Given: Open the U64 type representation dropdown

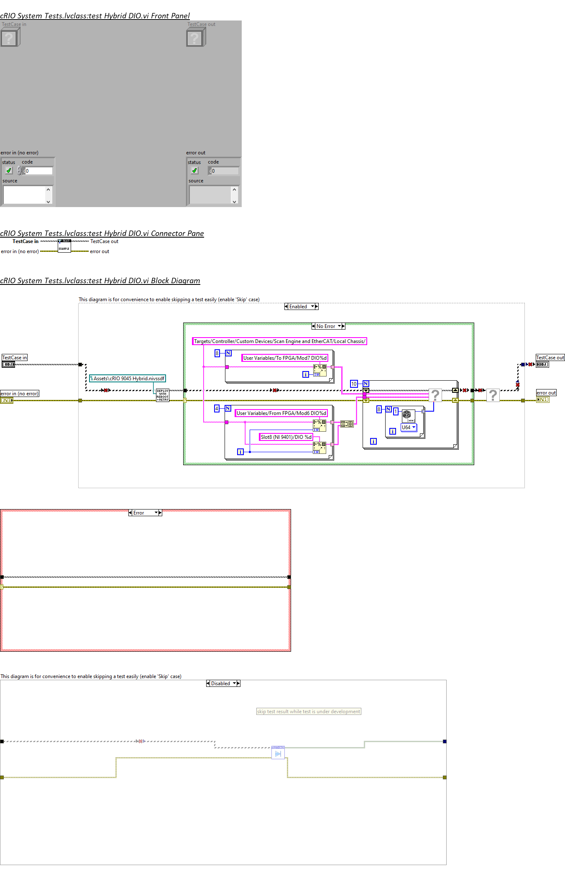Looking at the screenshot, I should click(x=409, y=428).
